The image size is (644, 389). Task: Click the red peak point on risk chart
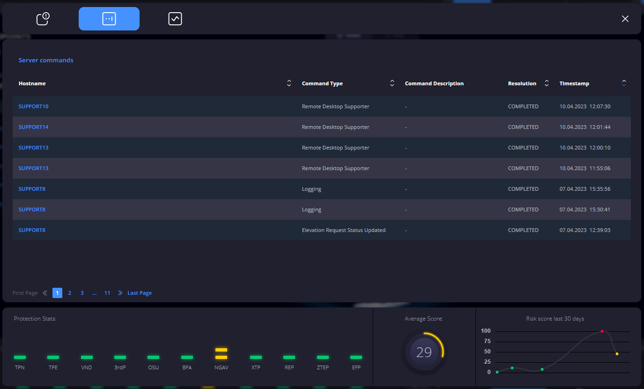pos(602,331)
